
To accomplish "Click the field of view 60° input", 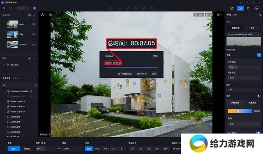I will click(46, 149).
